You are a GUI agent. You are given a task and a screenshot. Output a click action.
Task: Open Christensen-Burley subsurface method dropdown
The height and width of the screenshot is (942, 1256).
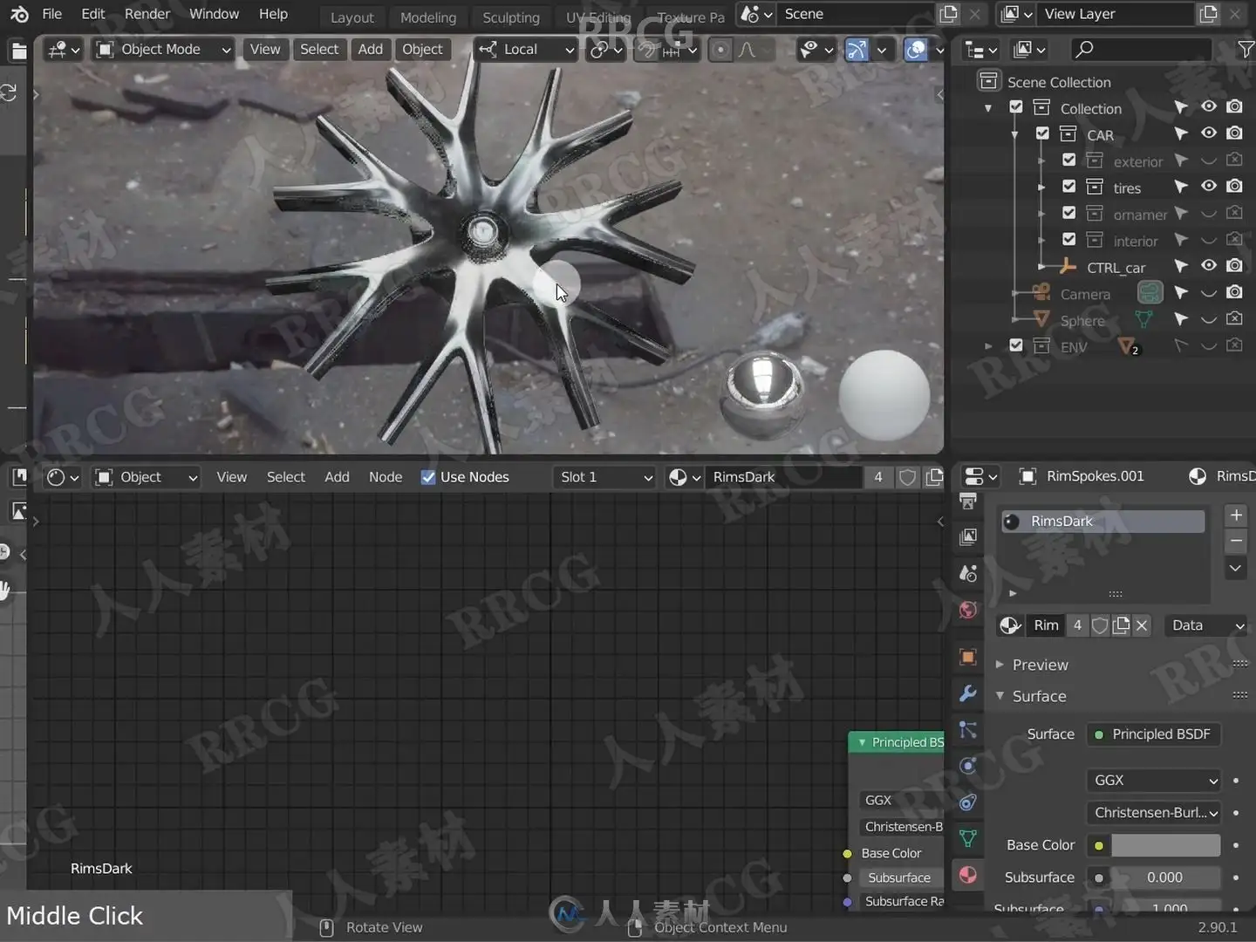point(1154,813)
